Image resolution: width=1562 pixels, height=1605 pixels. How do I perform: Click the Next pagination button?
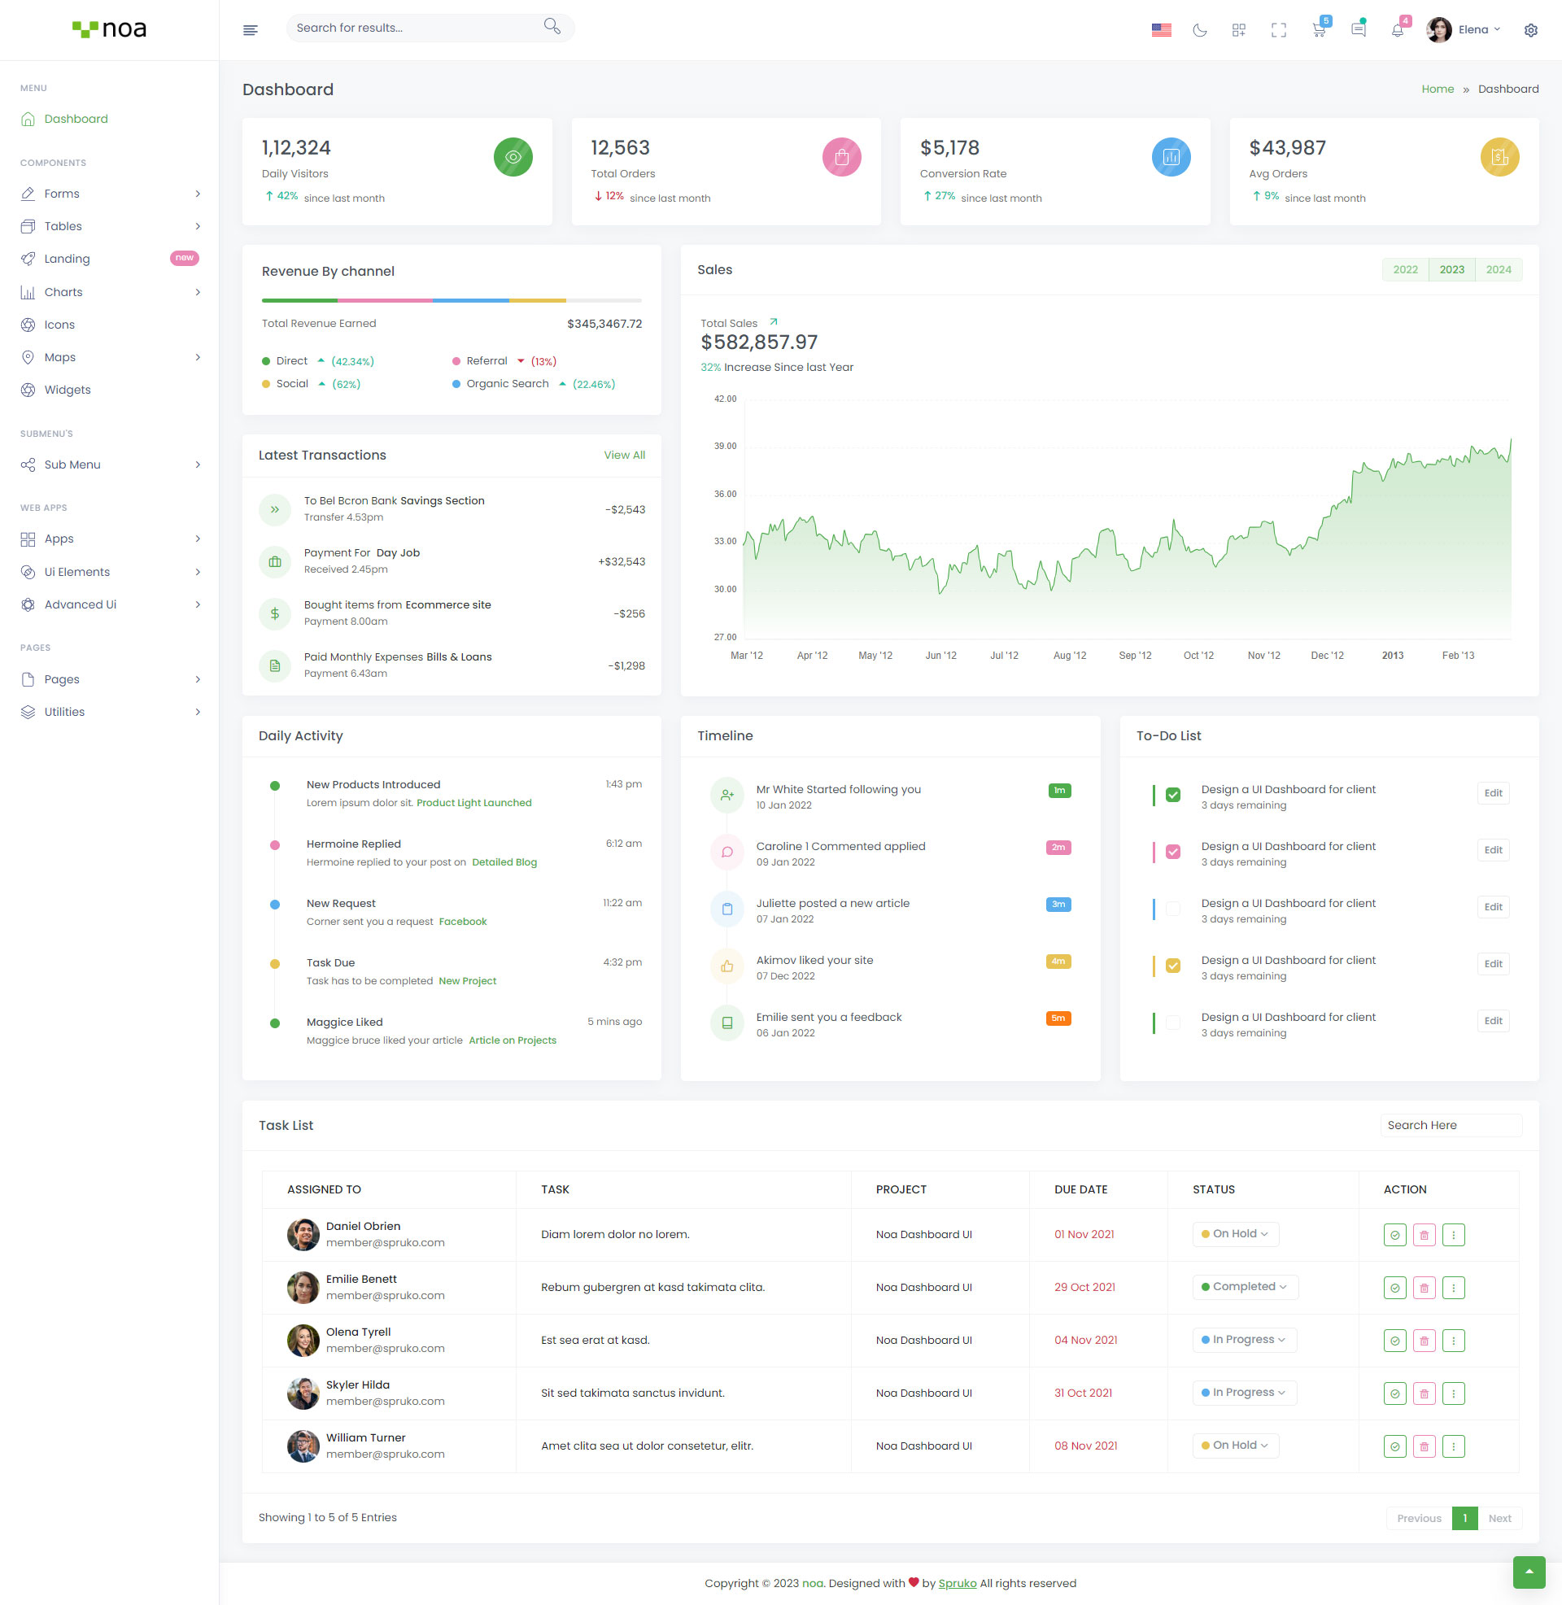point(1499,1518)
